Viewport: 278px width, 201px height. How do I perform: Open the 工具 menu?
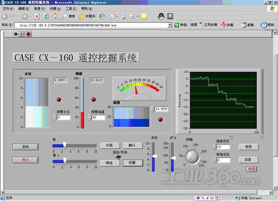tap(71, 8)
